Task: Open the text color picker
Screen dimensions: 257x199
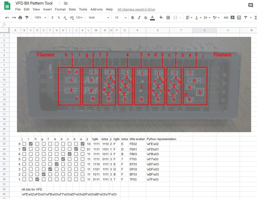Action: click(152, 18)
